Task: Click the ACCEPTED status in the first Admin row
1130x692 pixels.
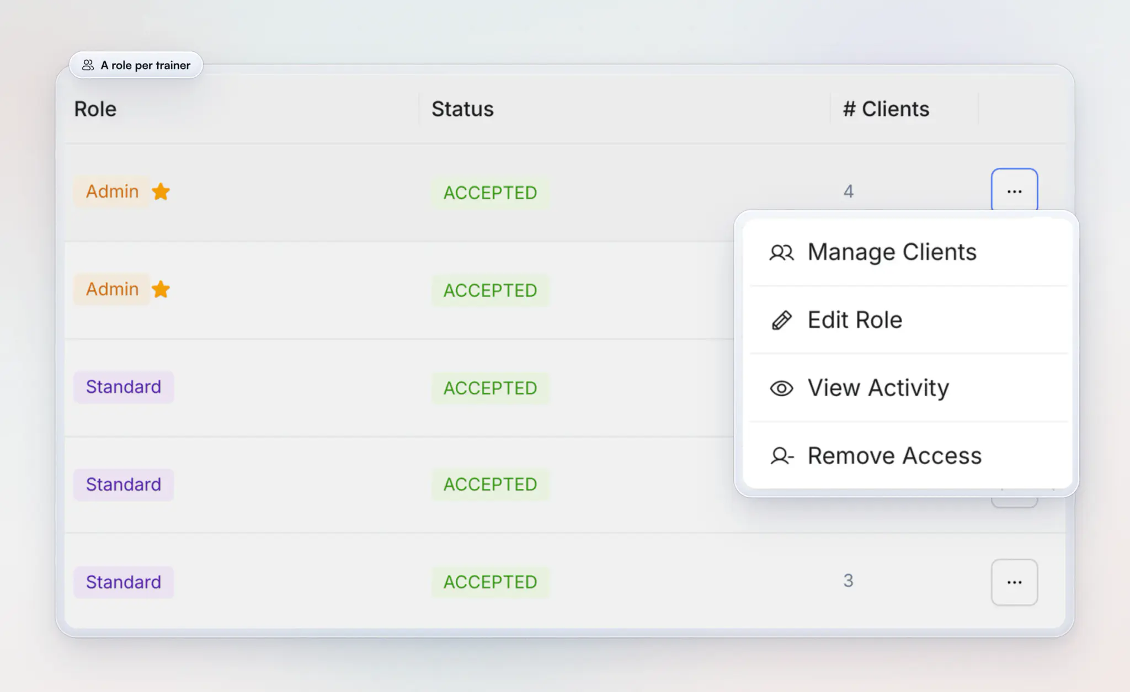Action: click(x=491, y=193)
